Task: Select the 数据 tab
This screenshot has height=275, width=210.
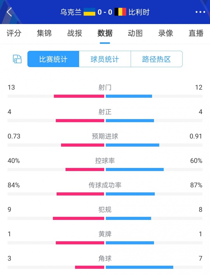Action: 105,33
